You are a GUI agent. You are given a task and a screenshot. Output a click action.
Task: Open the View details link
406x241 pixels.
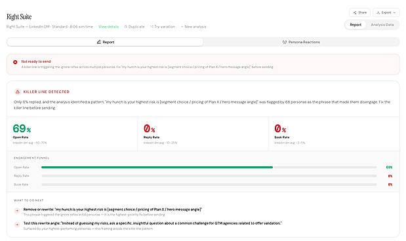tap(108, 27)
